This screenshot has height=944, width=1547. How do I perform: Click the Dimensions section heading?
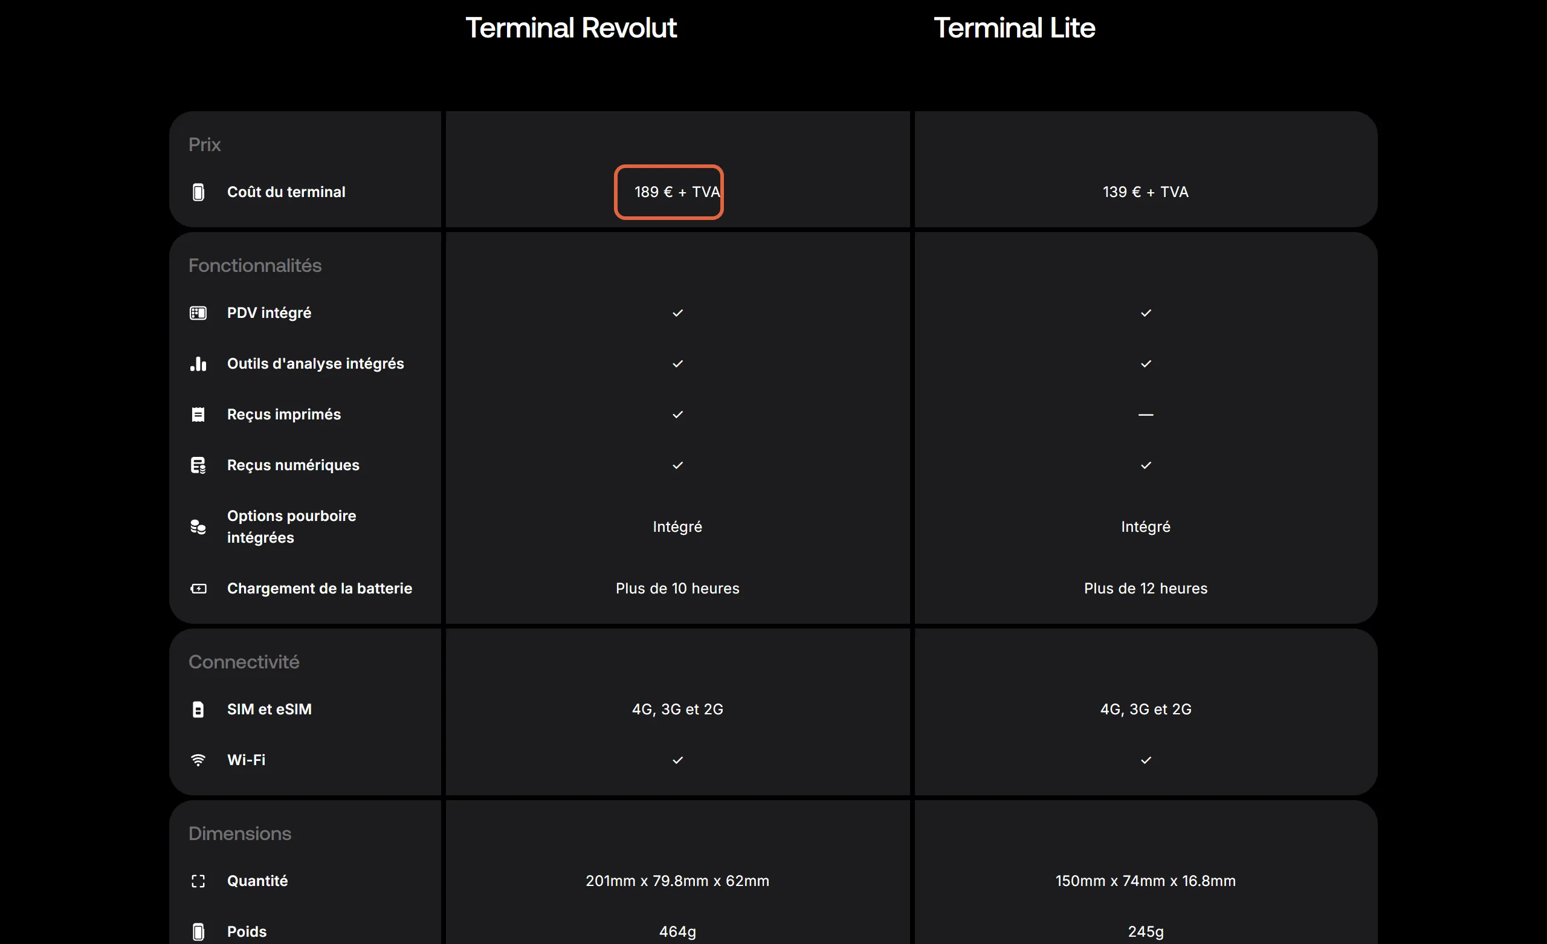click(x=240, y=833)
